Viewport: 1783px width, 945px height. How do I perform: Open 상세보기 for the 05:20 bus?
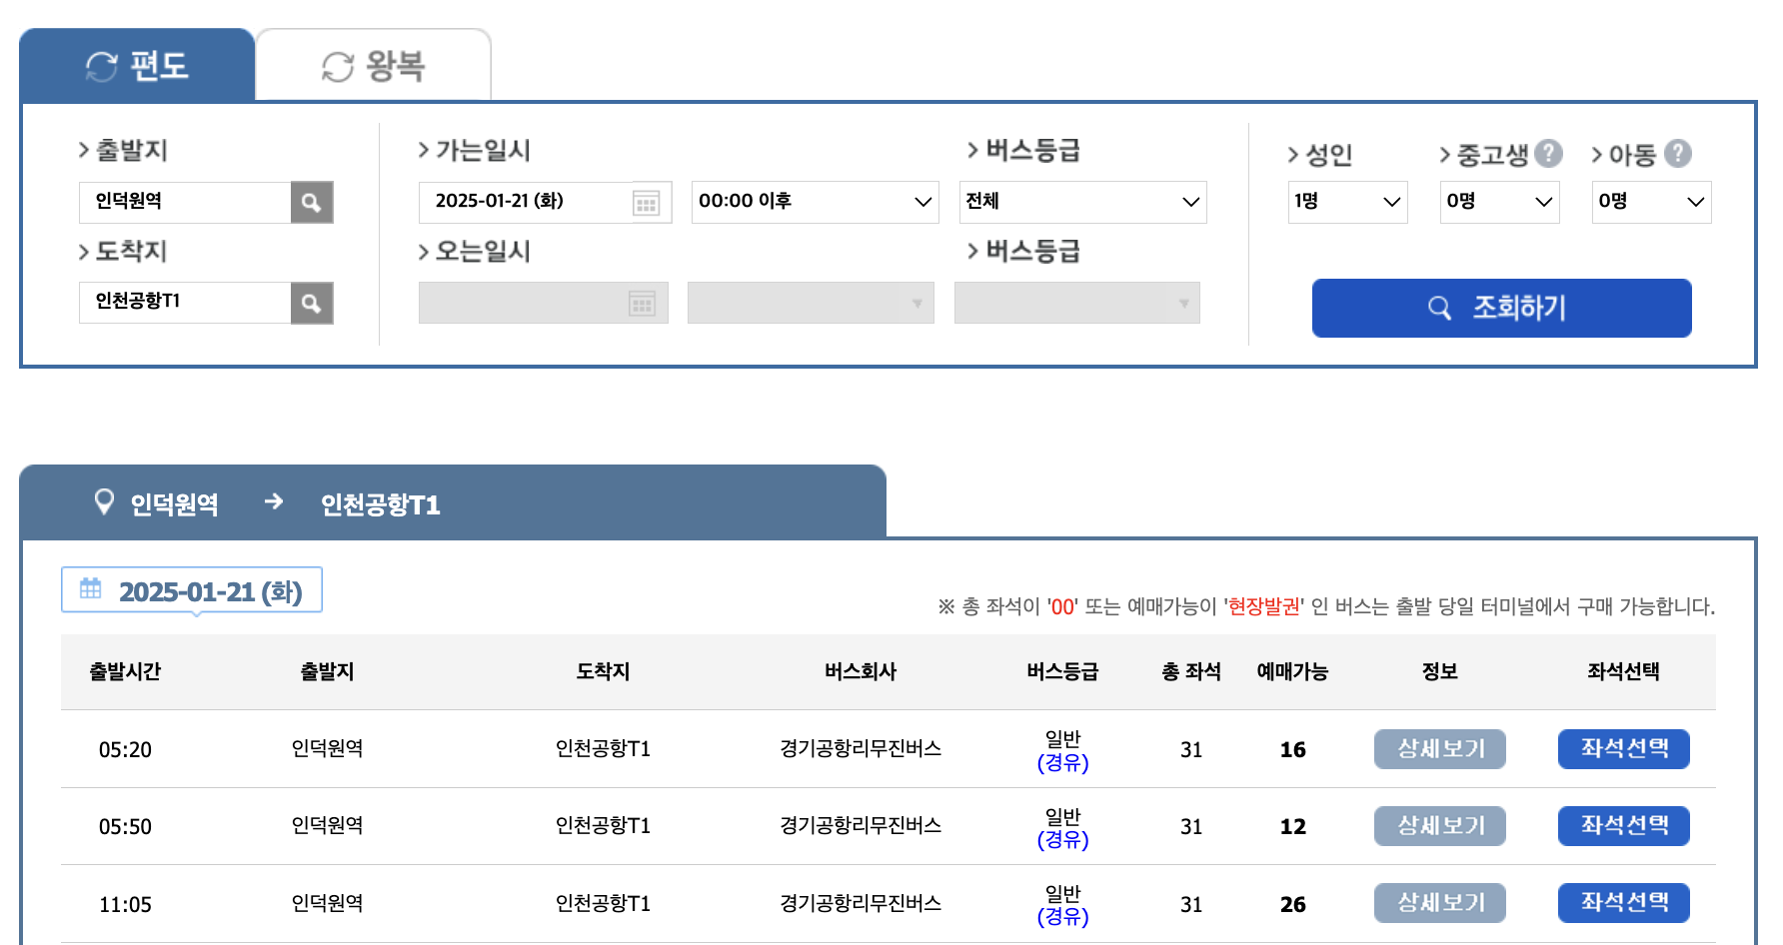click(1439, 748)
